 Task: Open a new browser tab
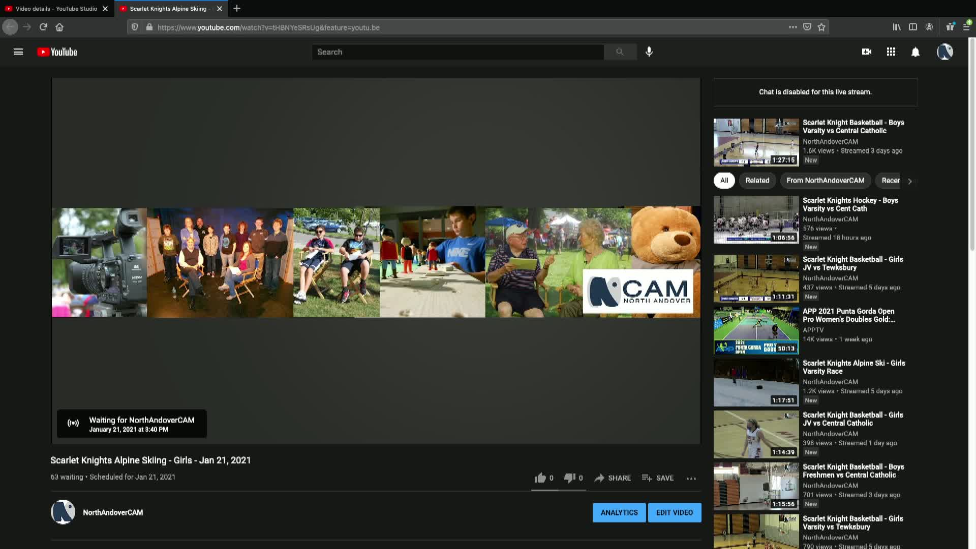click(x=237, y=9)
